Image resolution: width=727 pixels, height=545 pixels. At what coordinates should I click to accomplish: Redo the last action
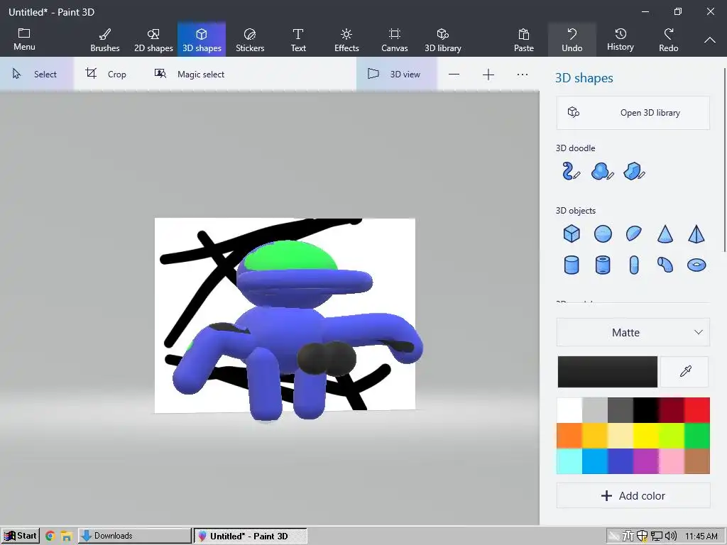click(x=668, y=39)
